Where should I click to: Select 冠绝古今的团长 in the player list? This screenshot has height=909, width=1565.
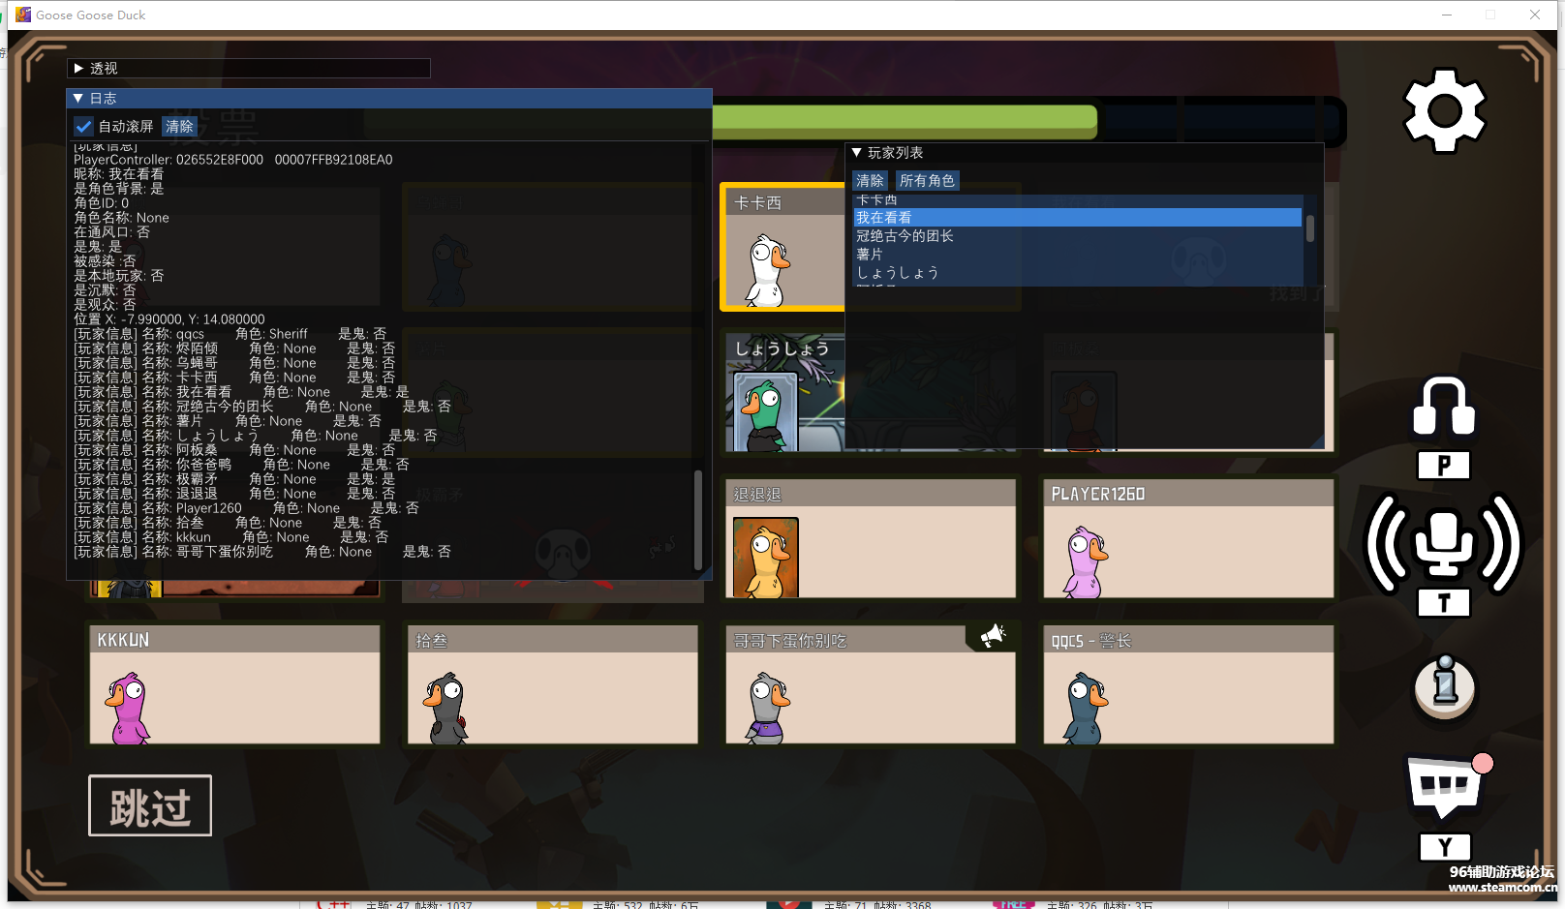pyautogui.click(x=1077, y=236)
